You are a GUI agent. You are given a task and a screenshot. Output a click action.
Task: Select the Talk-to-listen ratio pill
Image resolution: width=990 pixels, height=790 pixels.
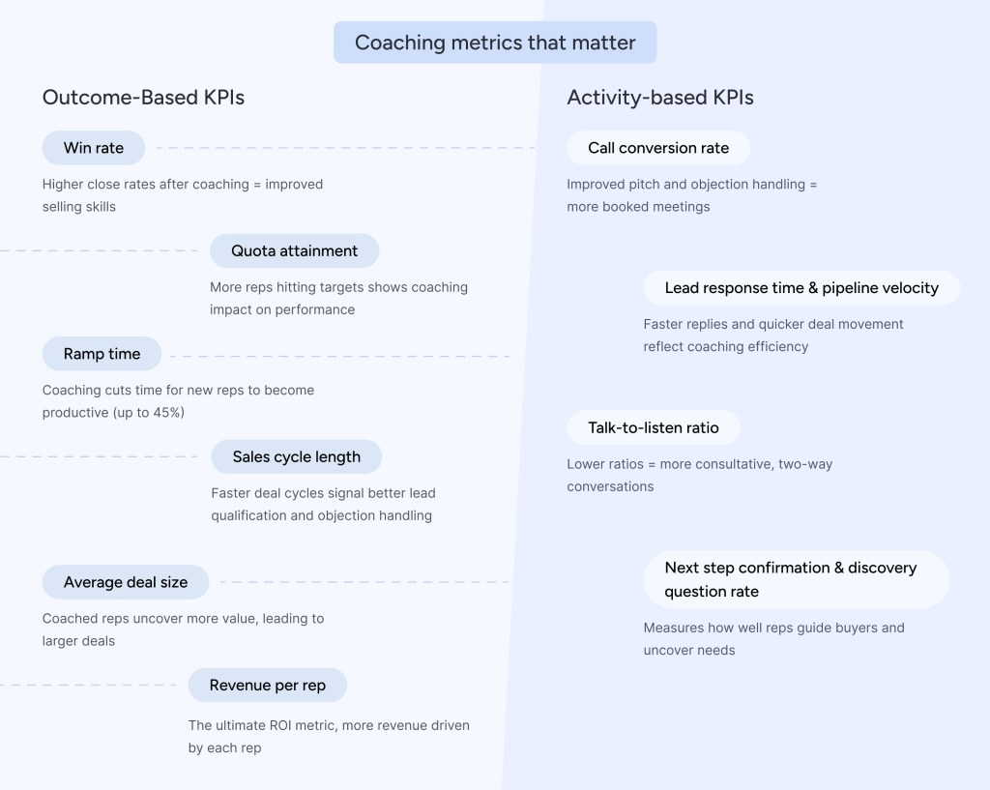click(x=654, y=427)
